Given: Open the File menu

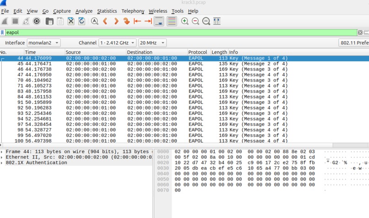Looking at the screenshot, I should click(x=5, y=11).
